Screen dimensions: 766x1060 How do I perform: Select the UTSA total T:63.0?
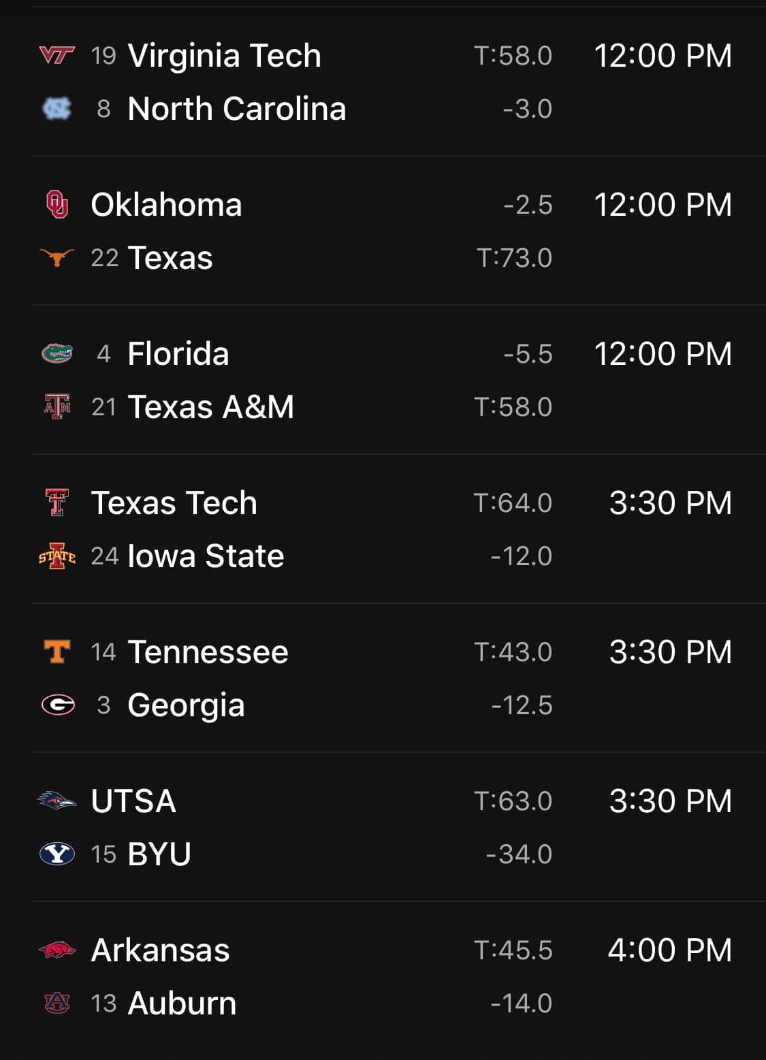click(513, 801)
